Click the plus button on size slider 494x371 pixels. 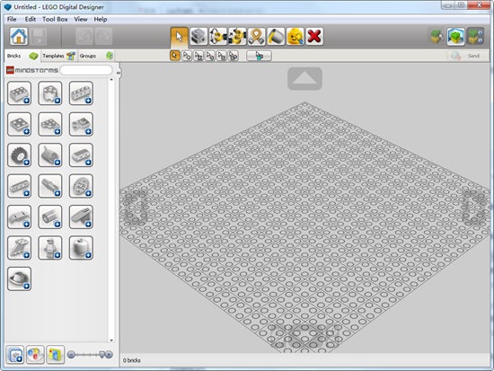109,355
